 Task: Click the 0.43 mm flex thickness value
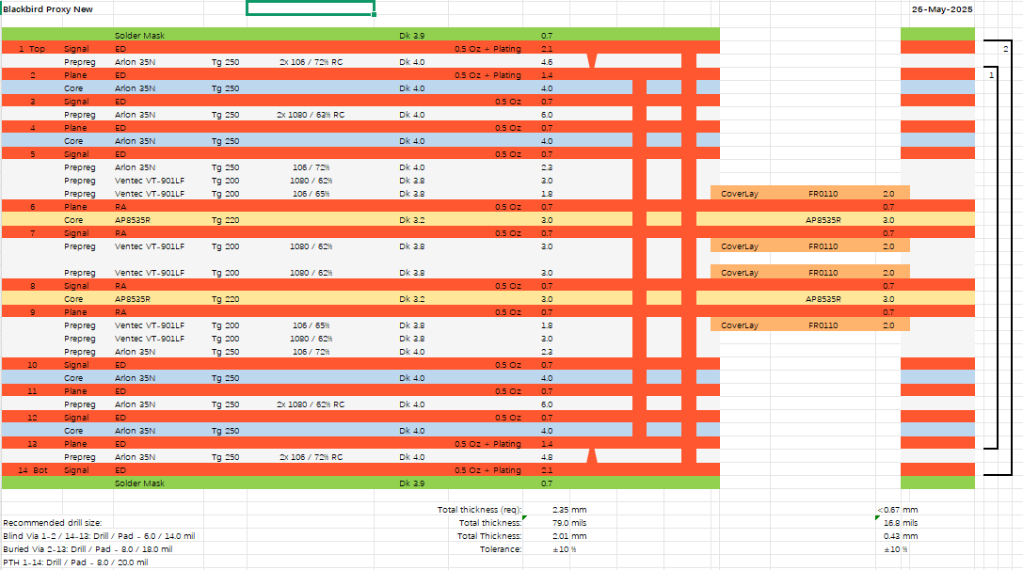(900, 536)
